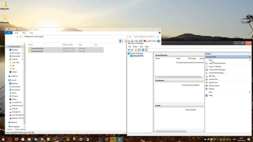Image resolution: width=253 pixels, height=142 pixels.
Task: Click the up-one-level folder icon in Hyper-V toolbar
Action: point(136,50)
